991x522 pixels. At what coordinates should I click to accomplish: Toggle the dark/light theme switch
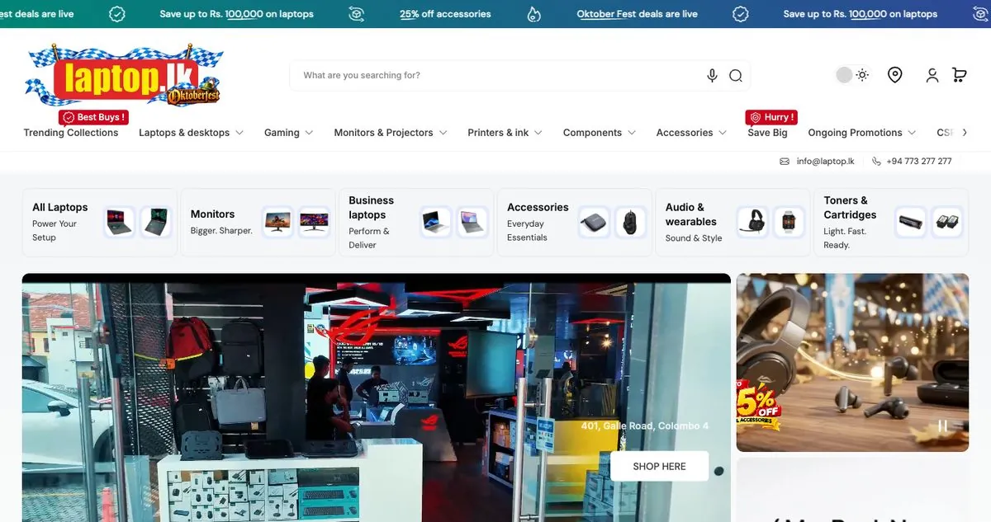(x=852, y=75)
